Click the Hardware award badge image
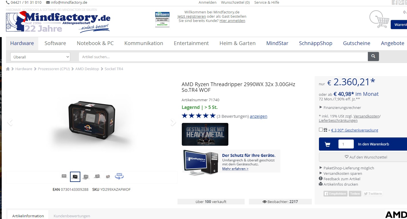This screenshot has height=219, width=407. pyautogui.click(x=162, y=19)
